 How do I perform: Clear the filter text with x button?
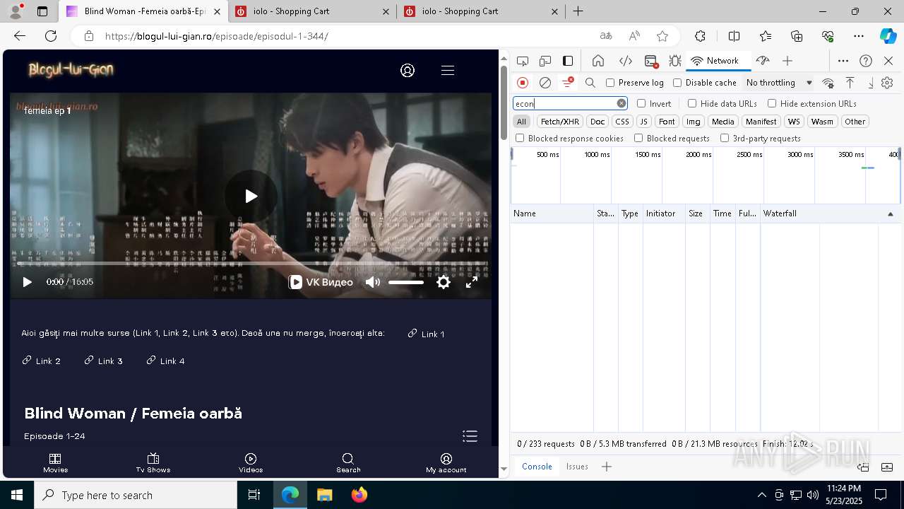click(x=621, y=103)
